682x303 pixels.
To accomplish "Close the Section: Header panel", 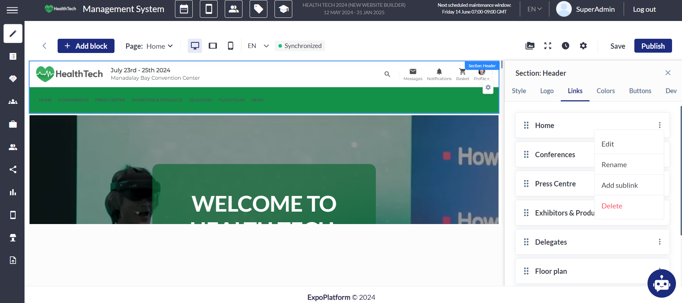I will [x=668, y=73].
